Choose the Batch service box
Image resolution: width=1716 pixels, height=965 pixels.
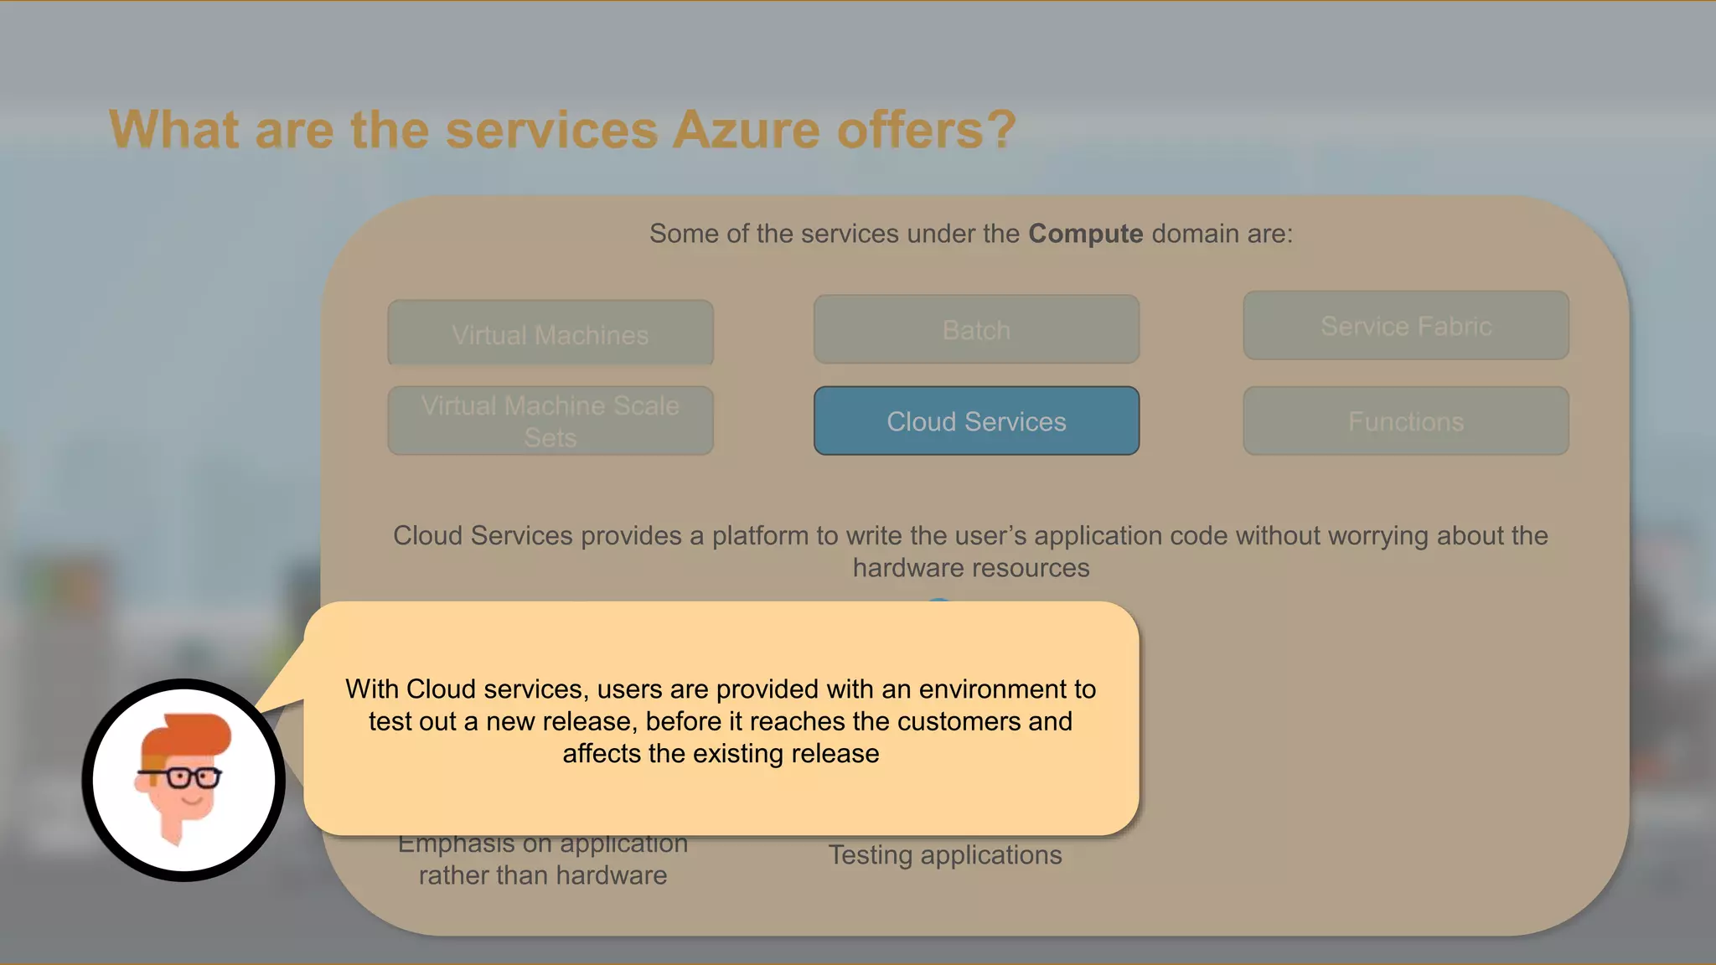(x=976, y=329)
